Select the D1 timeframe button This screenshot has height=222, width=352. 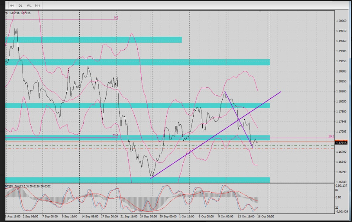20,5
